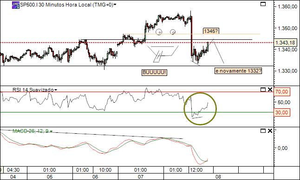Maximize the MACD indicator panel
The width and height of the screenshot is (300, 180).
click(x=263, y=131)
